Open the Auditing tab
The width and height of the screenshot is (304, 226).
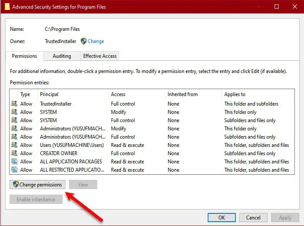pos(62,56)
